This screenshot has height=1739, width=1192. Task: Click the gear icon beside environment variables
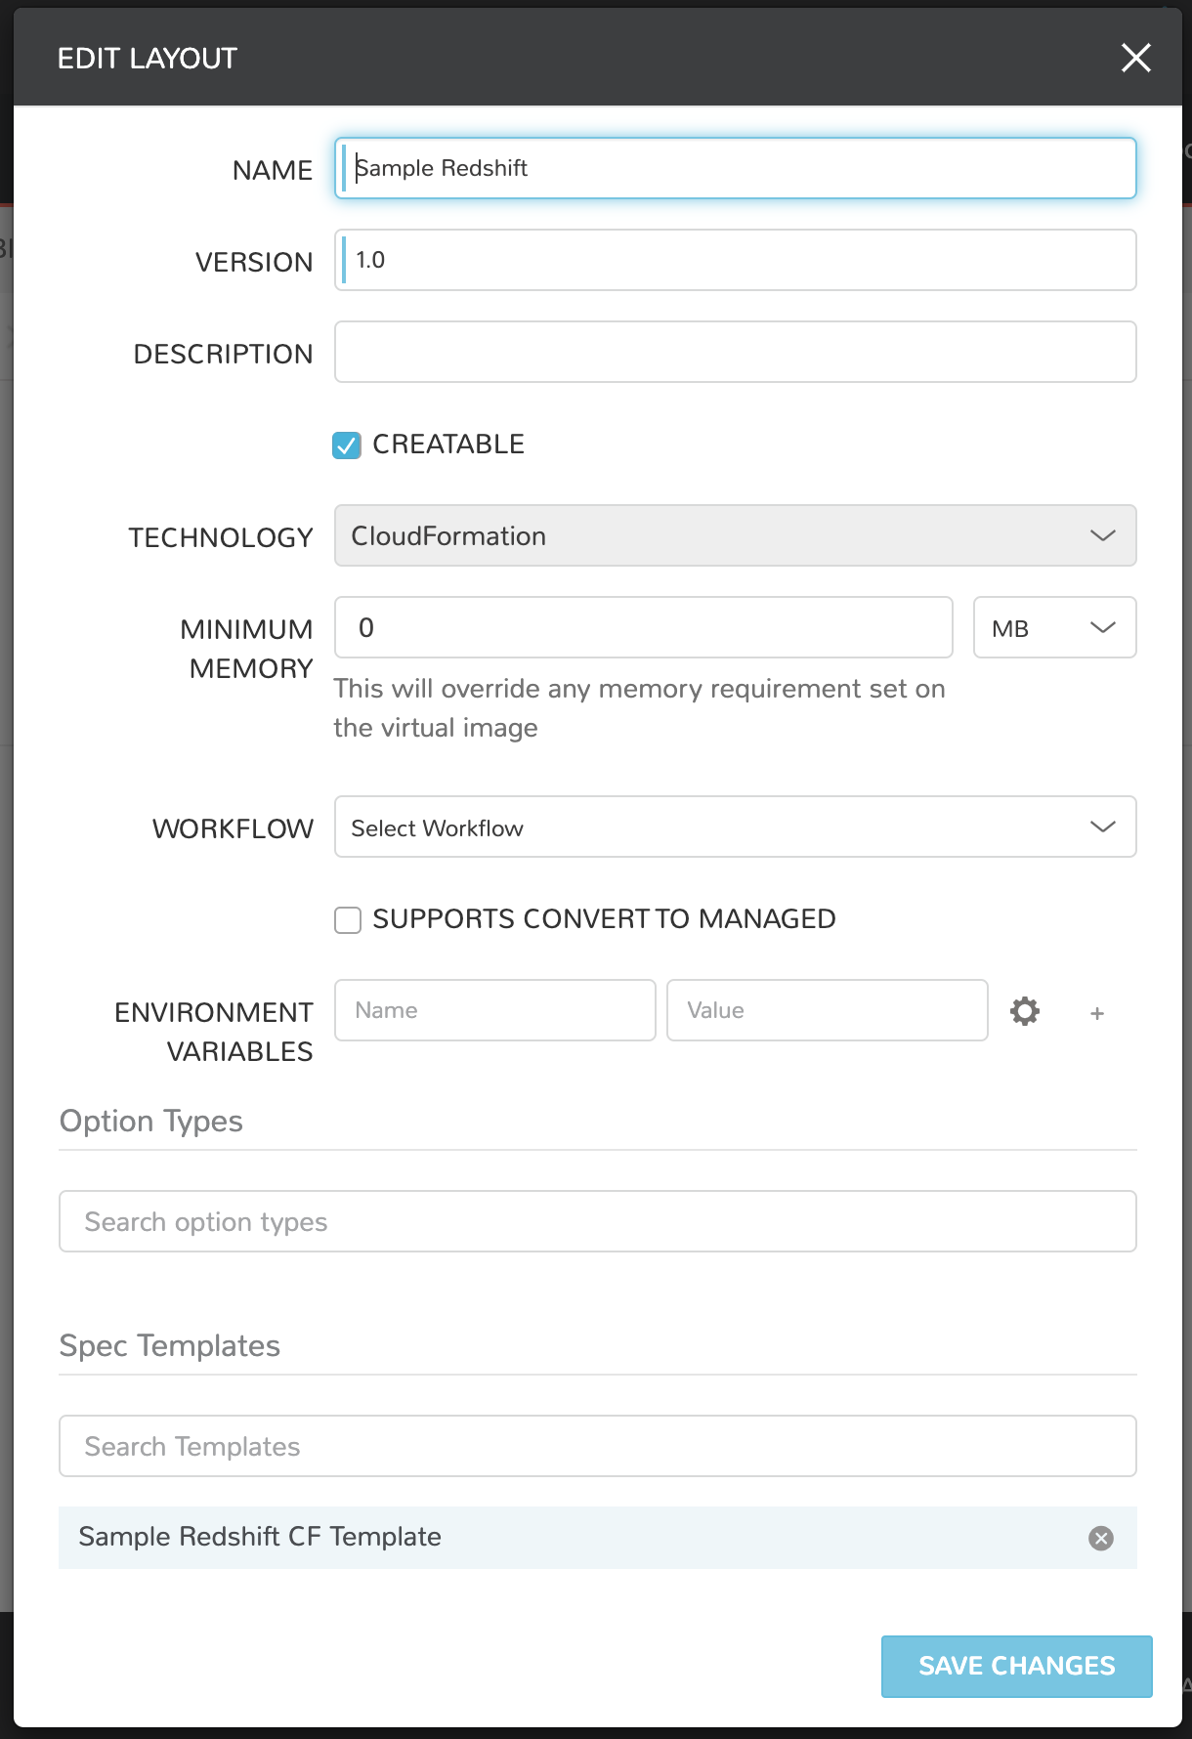click(1024, 1011)
